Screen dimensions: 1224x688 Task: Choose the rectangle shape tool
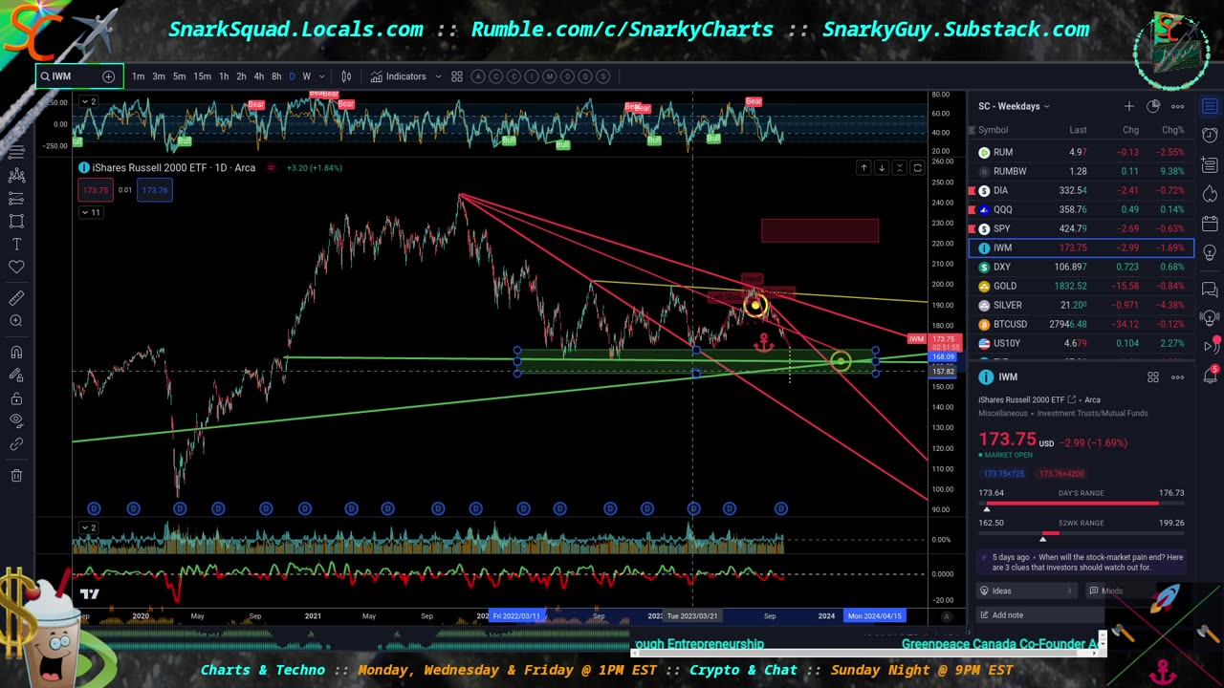pos(16,221)
